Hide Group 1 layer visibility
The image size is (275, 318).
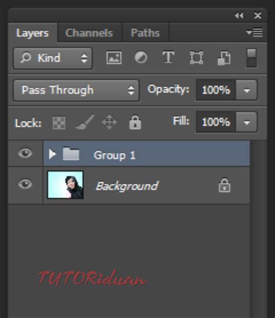[25, 153]
